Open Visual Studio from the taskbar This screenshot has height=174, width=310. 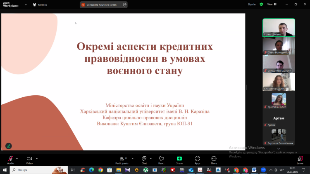pos(128,170)
